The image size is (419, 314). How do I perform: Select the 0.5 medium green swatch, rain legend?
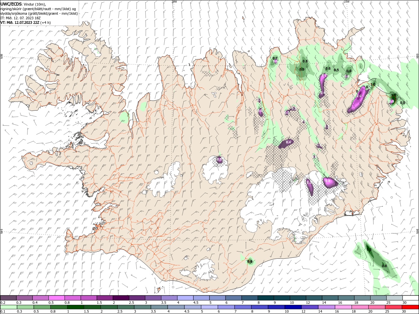coord(43,307)
